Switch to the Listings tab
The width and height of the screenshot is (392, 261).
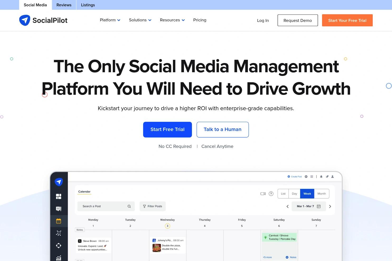coord(88,5)
